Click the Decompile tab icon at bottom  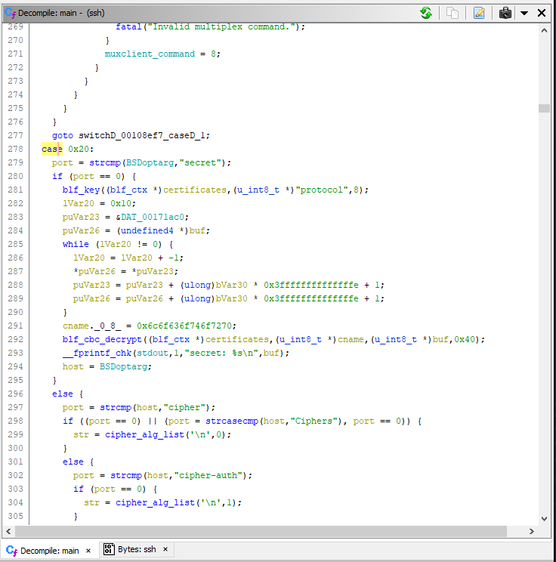click(x=11, y=551)
